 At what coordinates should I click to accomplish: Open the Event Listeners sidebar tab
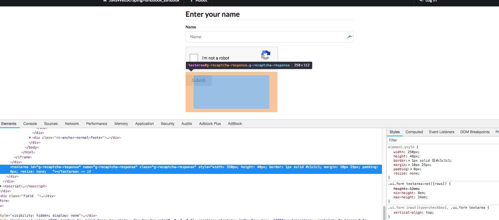(x=441, y=132)
